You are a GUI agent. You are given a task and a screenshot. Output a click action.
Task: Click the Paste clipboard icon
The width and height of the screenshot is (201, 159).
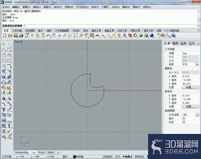coord(43,35)
